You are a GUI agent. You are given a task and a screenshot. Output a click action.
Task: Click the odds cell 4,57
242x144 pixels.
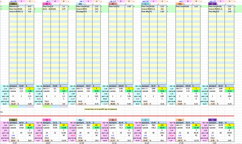coord(29,7)
